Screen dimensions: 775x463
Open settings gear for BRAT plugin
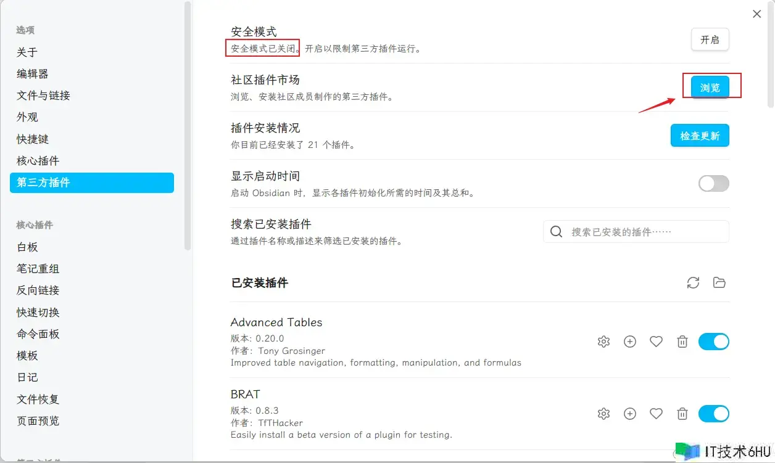click(603, 414)
